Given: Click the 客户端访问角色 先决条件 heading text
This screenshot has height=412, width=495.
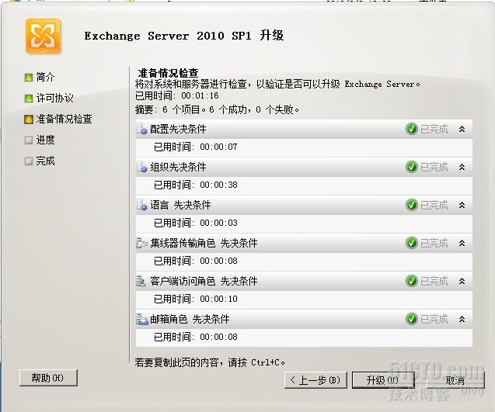Looking at the screenshot, I should click(204, 281).
